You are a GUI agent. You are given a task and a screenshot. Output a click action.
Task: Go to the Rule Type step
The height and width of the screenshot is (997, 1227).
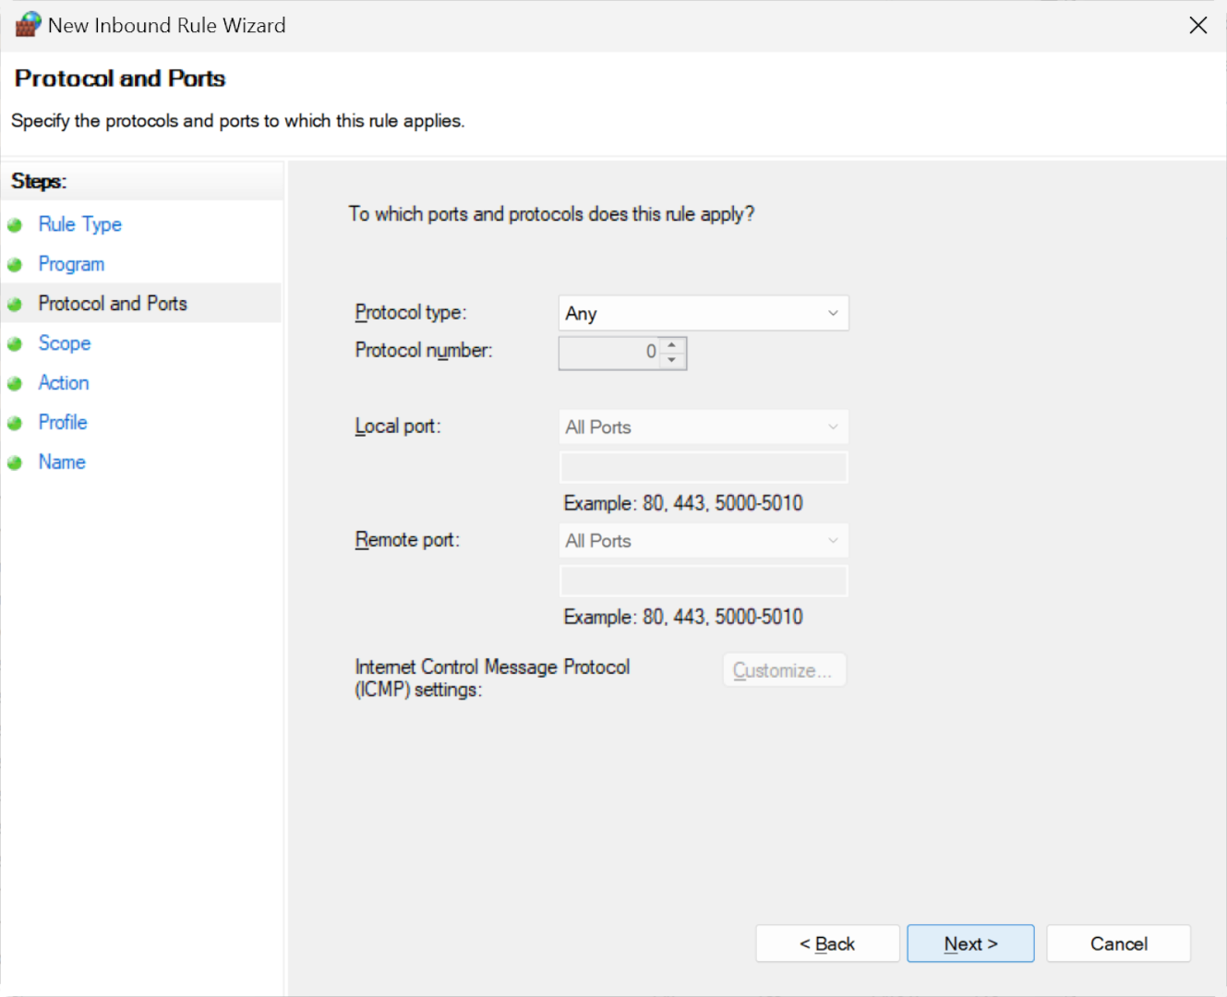pos(79,224)
